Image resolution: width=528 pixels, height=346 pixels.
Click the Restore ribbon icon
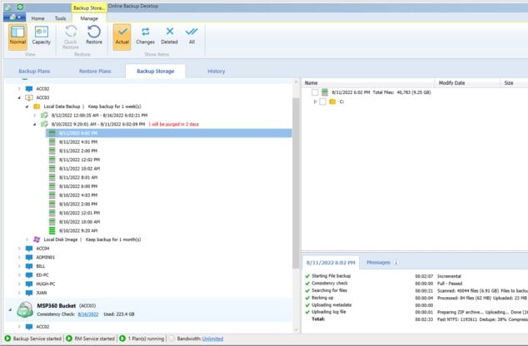pyautogui.click(x=94, y=36)
